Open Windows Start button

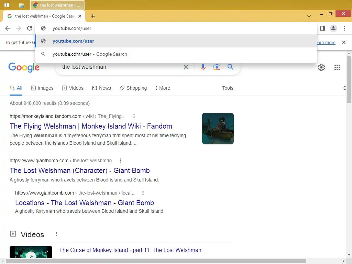coord(7,5)
